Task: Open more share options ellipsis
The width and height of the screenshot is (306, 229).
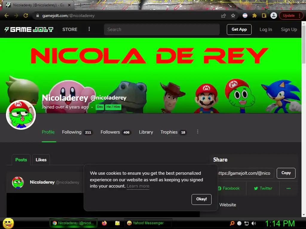Action: 288,188
